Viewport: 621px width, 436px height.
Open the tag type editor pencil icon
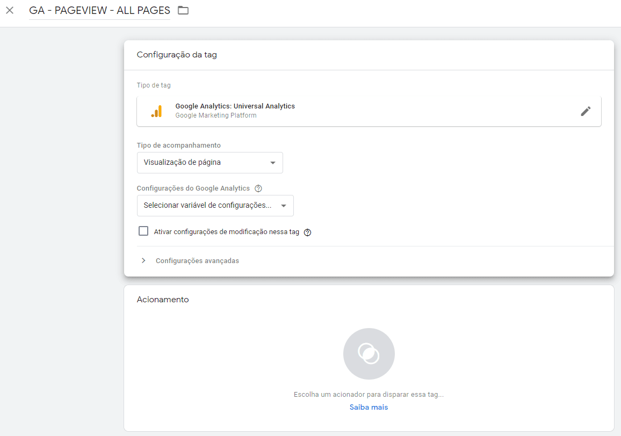[x=586, y=111]
